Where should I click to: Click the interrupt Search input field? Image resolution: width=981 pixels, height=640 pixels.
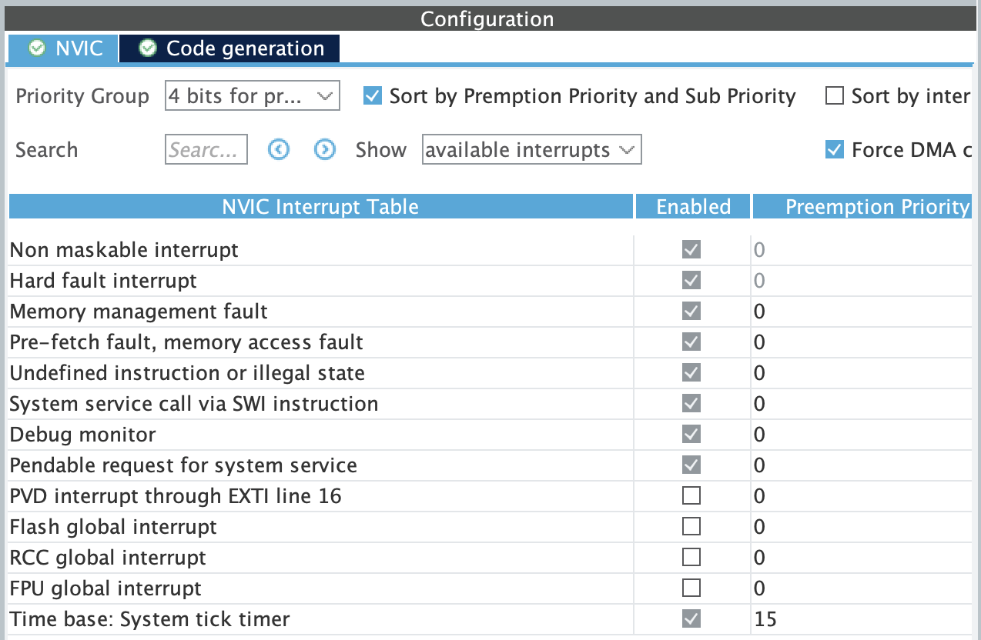[206, 150]
